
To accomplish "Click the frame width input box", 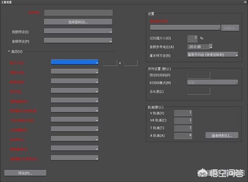I will 110,62.
